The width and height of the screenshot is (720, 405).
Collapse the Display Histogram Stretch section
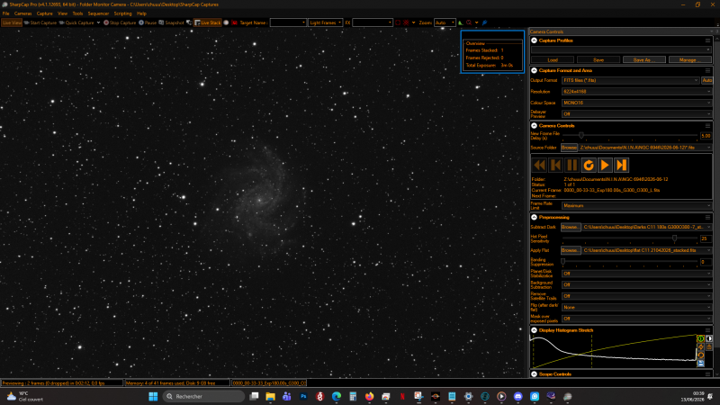tap(534, 330)
